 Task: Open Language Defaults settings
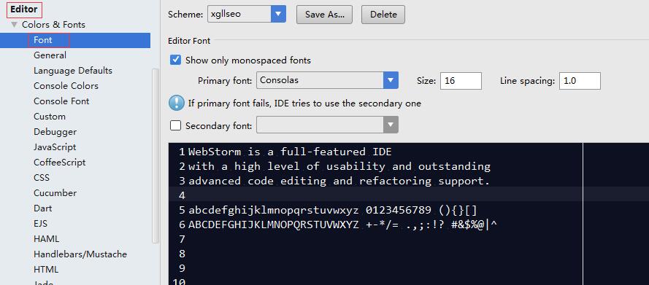tap(73, 71)
